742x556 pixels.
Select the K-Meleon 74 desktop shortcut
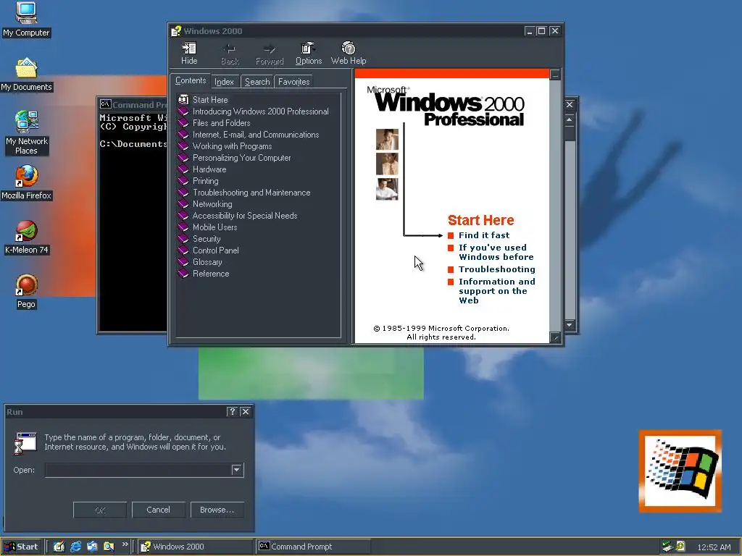27,237
